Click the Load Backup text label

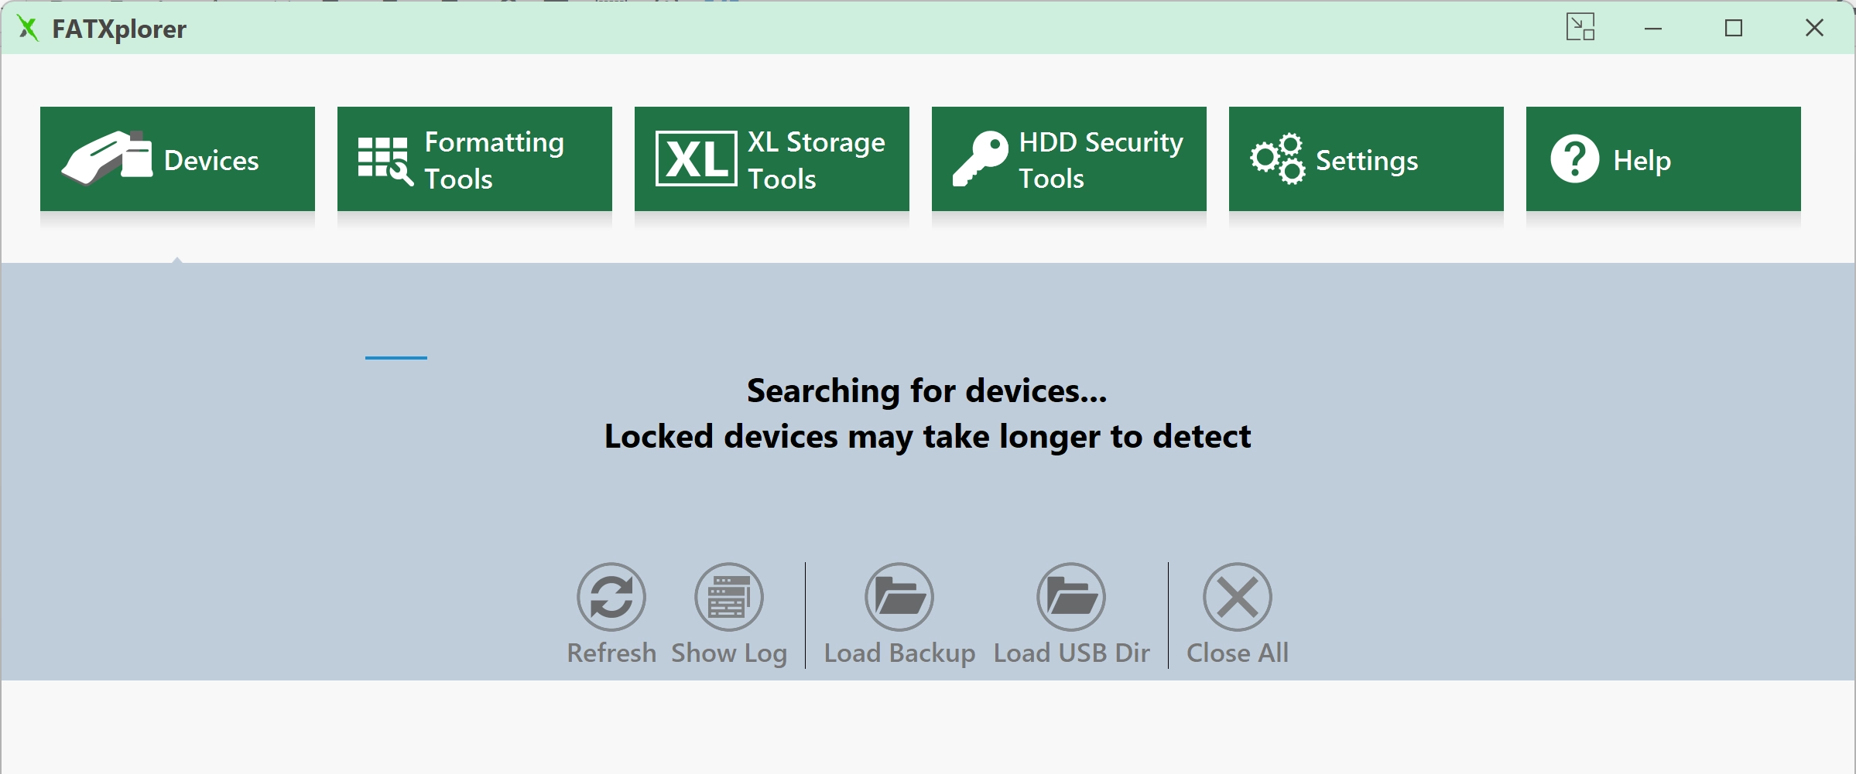tap(899, 653)
